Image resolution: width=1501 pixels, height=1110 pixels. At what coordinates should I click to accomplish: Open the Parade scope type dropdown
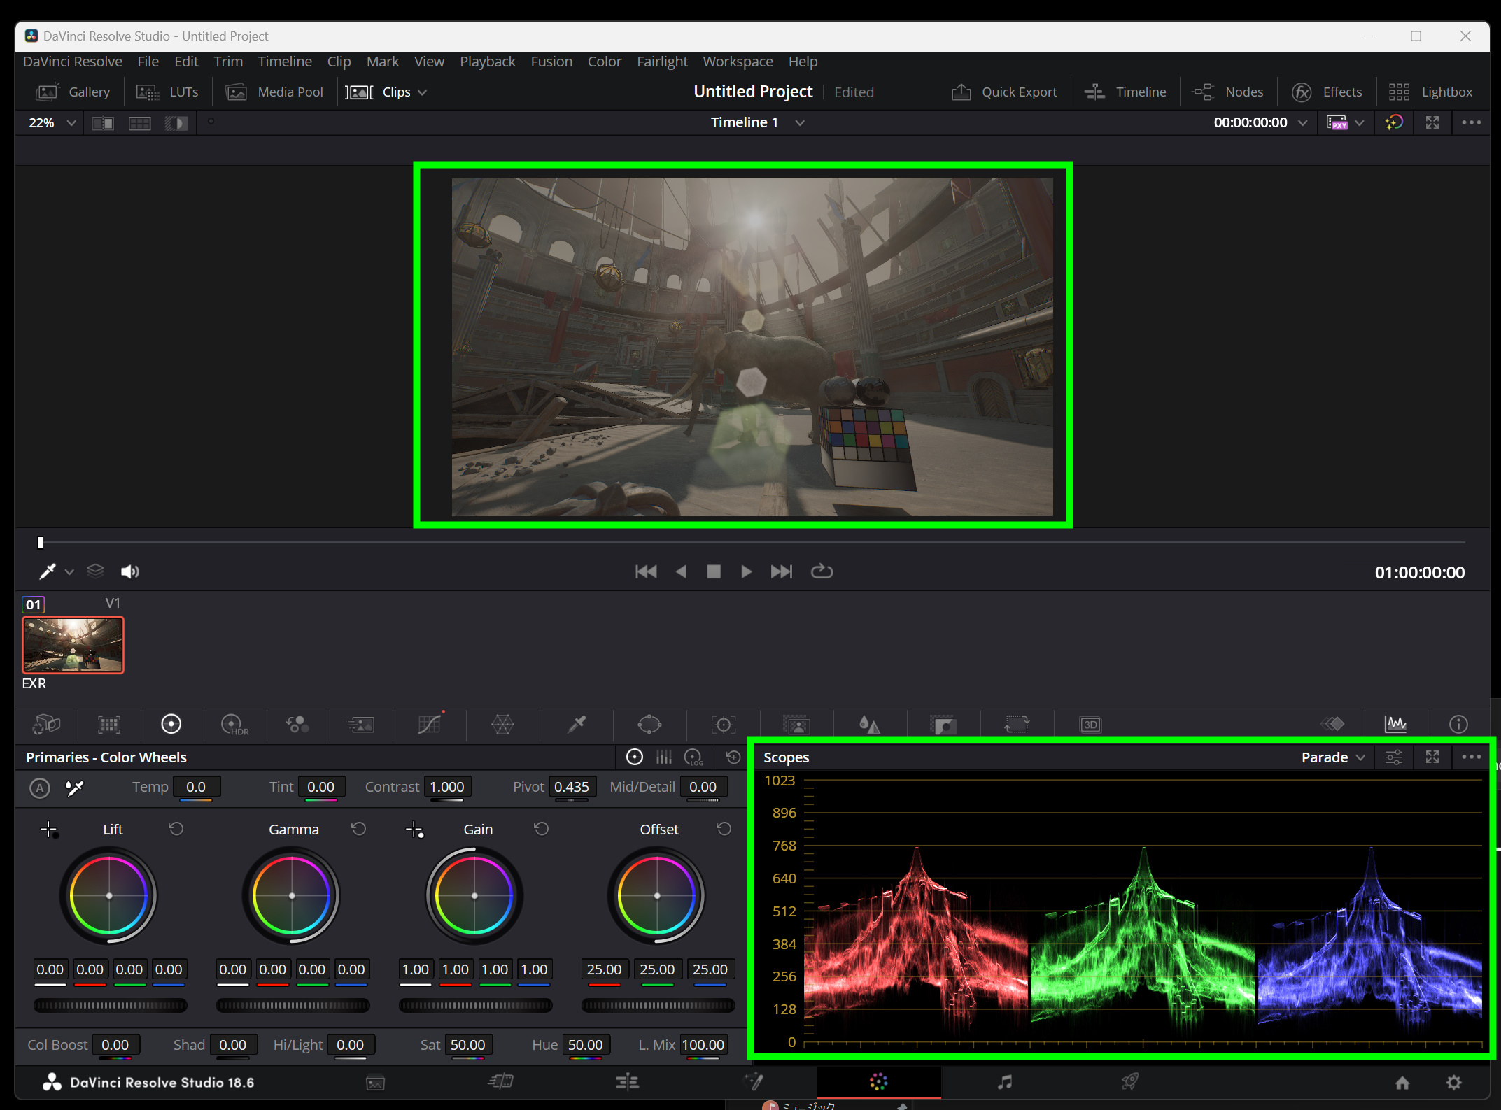point(1332,757)
